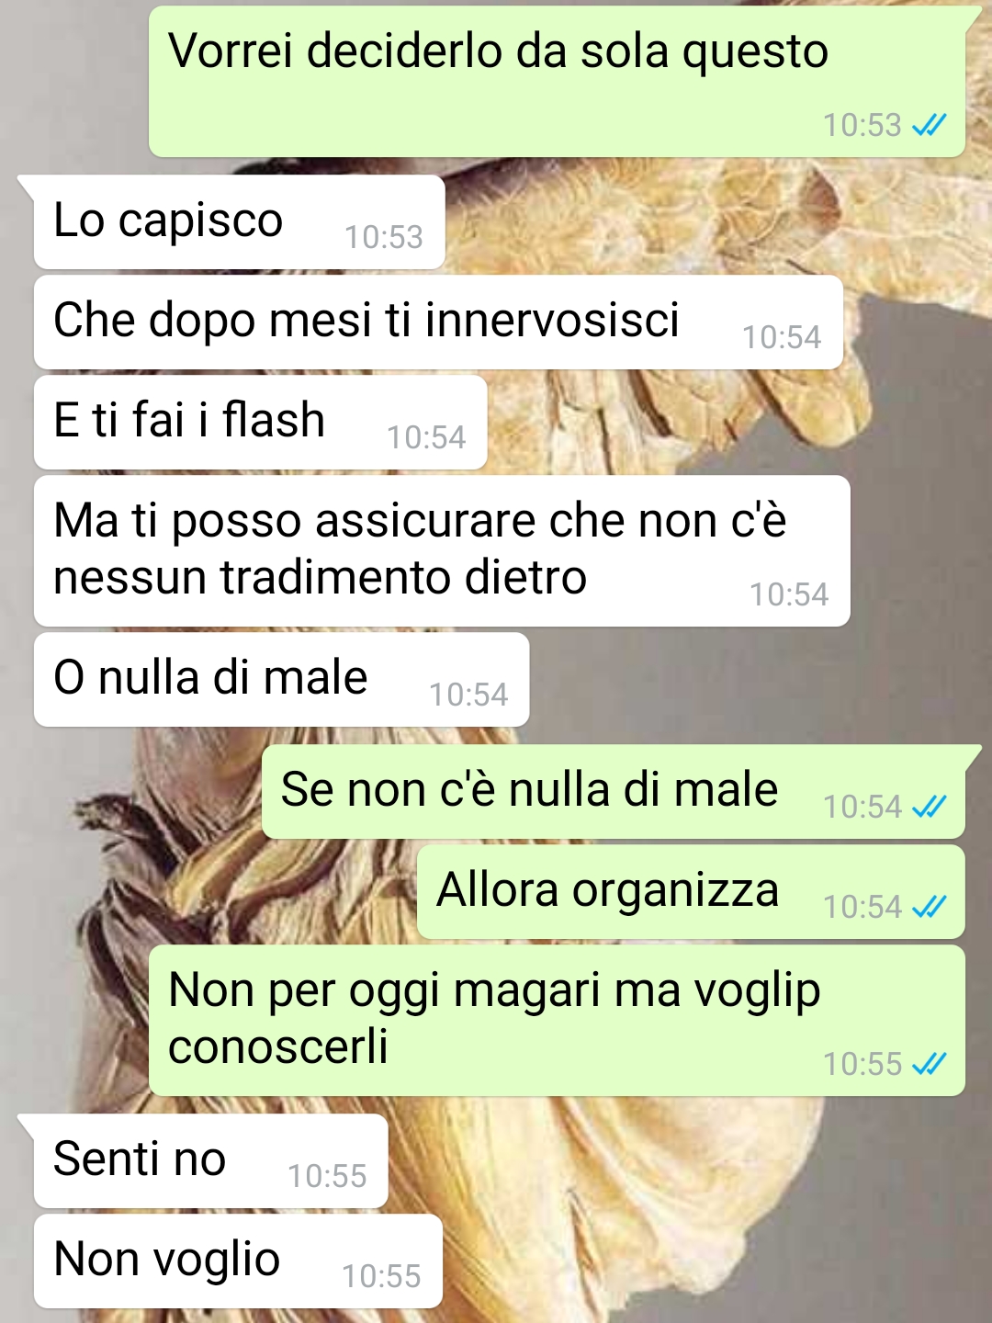Tap the 'O nulla di male' message
Screen dimensions: 992x1323
click(x=281, y=680)
